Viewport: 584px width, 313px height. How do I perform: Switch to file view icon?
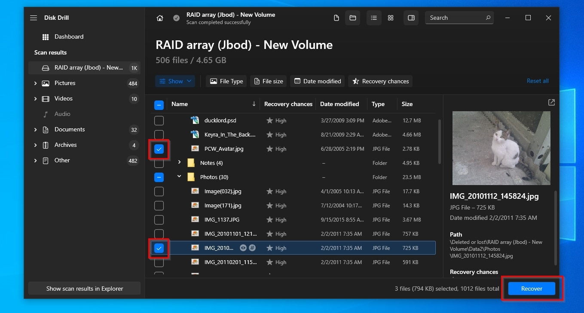(336, 18)
